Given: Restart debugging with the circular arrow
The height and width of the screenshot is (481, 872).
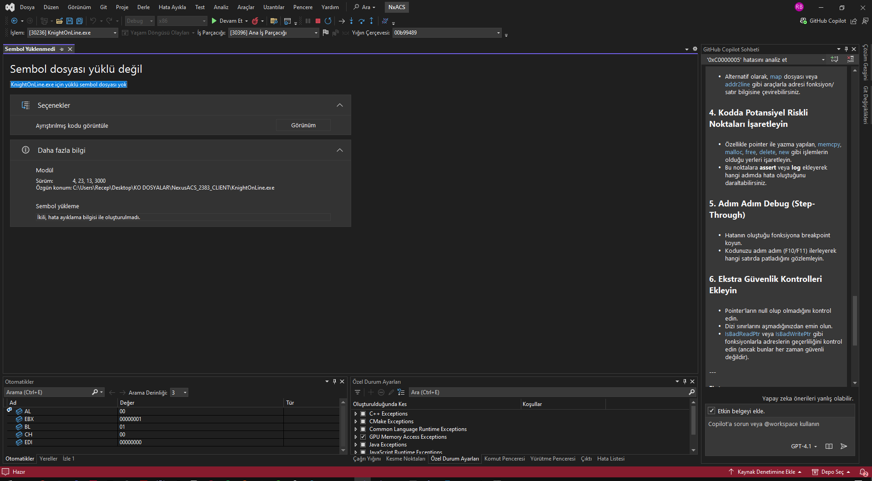Looking at the screenshot, I should tap(328, 21).
